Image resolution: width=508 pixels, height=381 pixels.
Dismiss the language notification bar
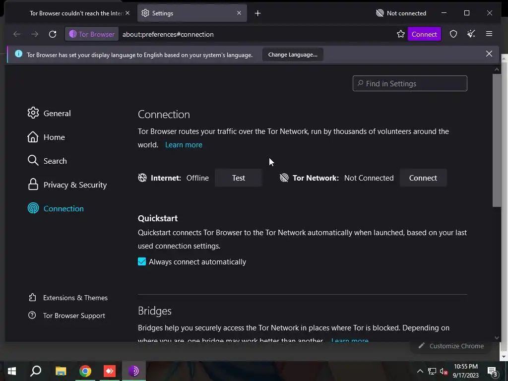489,54
